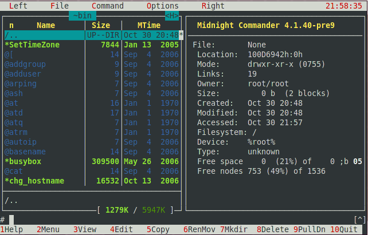Open the Options menu
Screen dimensions: 368x235
click(163, 6)
